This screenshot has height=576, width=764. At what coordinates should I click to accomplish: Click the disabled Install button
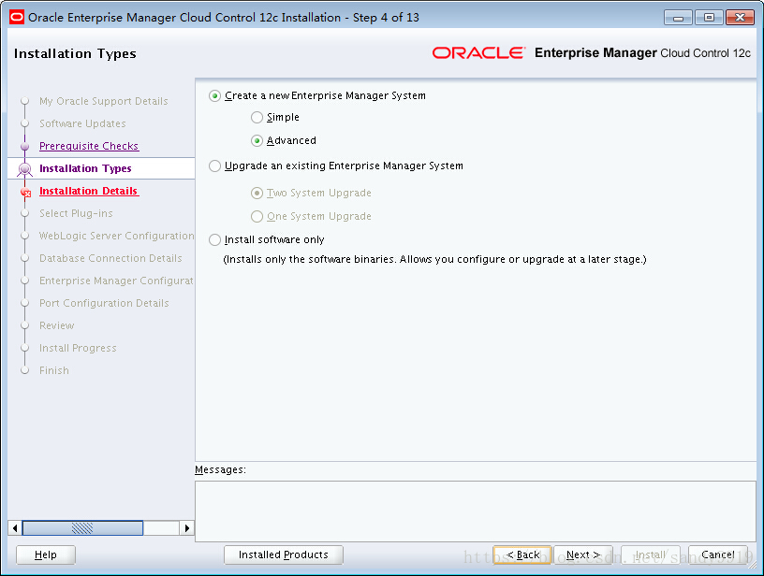[x=650, y=554]
